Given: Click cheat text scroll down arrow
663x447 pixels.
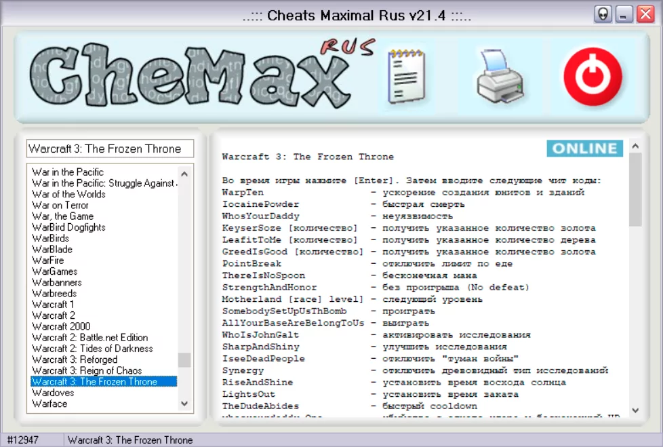Looking at the screenshot, I should point(635,410).
